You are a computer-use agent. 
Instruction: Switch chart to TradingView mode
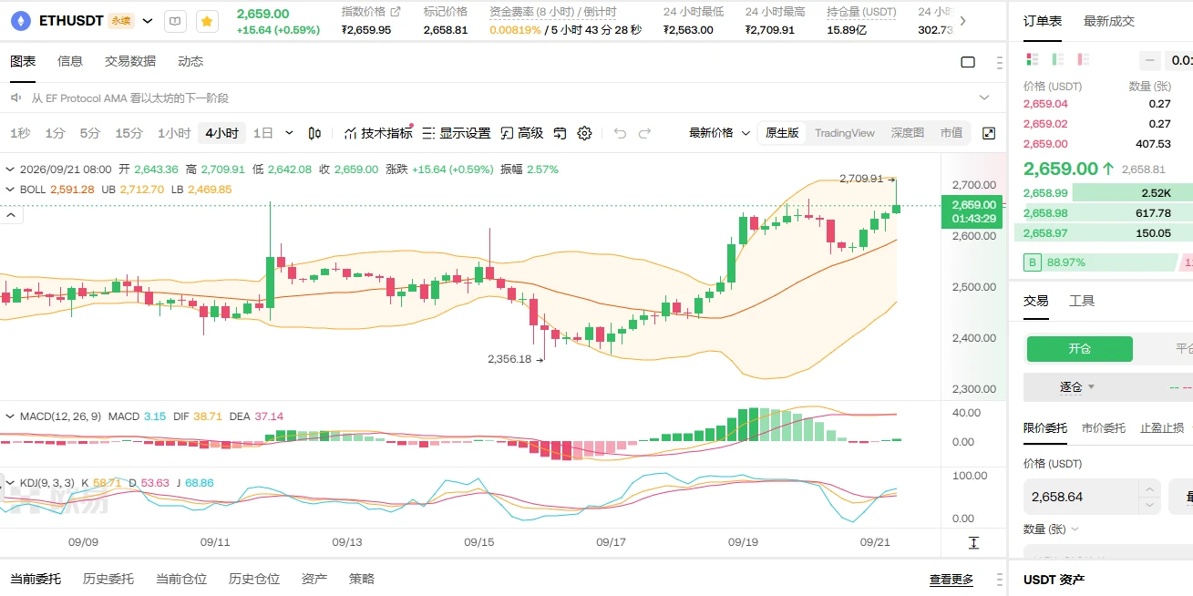tap(844, 133)
